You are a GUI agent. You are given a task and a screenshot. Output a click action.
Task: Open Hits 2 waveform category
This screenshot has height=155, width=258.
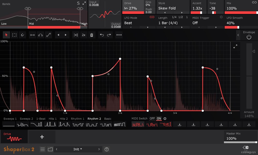pyautogui.click(x=64, y=119)
